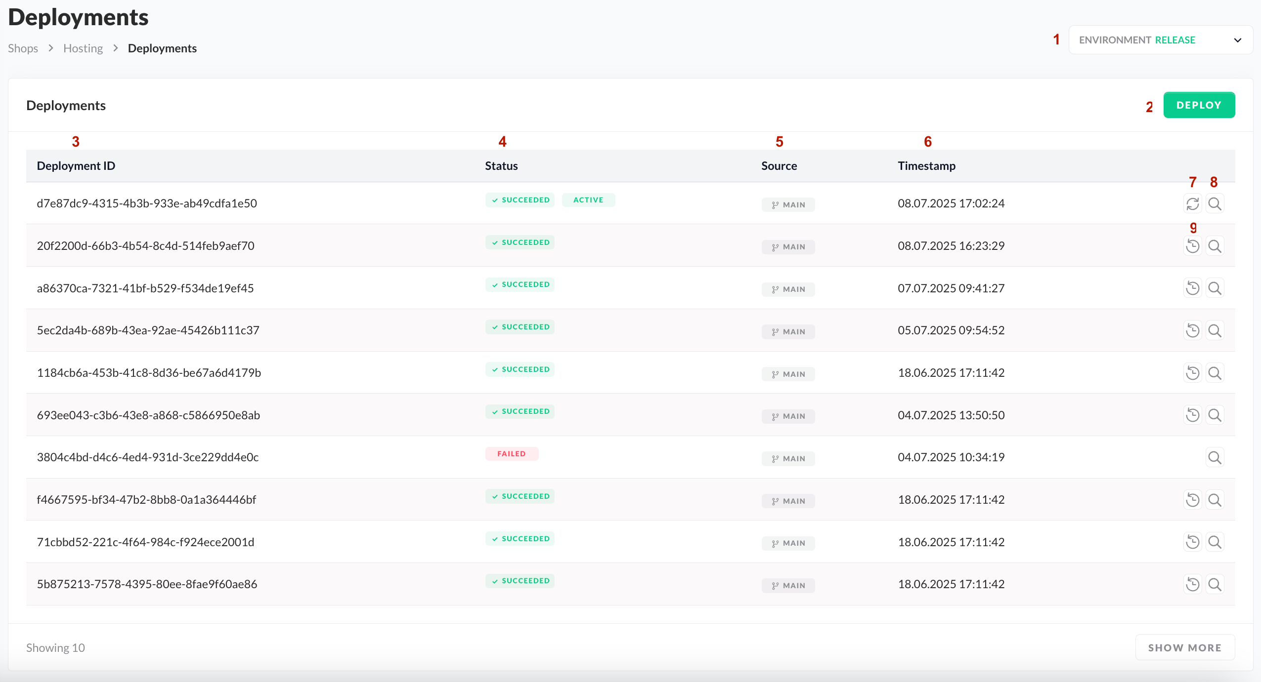1261x682 pixels.
Task: Go to Shops breadcrumb link
Action: click(23, 48)
